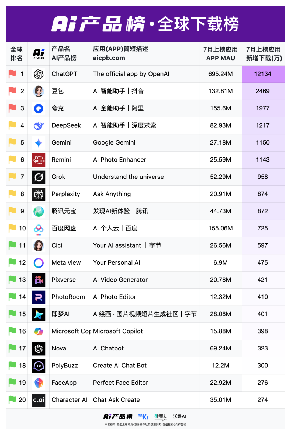Click the 沃垠AI logo in footer
Image resolution: width=291 pixels, height=435 pixels.
coord(179,416)
